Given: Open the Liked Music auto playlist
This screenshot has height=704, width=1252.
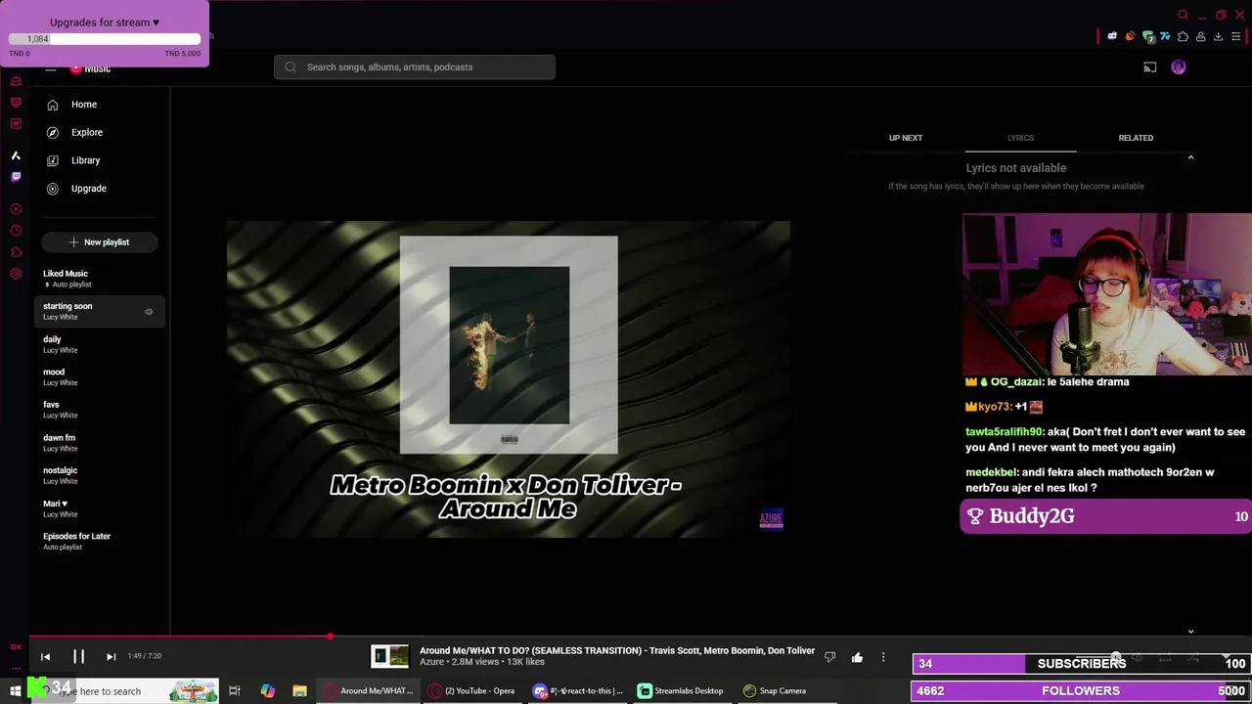Looking at the screenshot, I should click(x=99, y=279).
